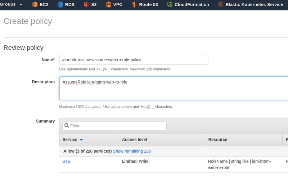Screen dimensions: 288x181
Task: Open Elastic Kubernetes Service icon
Action: [x=221, y=4]
